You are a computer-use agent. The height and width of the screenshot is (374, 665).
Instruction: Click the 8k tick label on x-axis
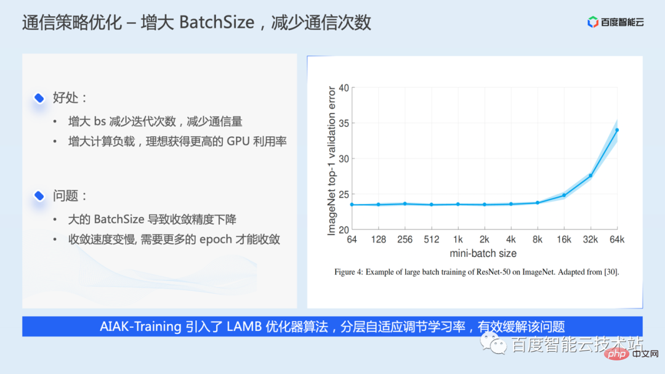coord(537,239)
